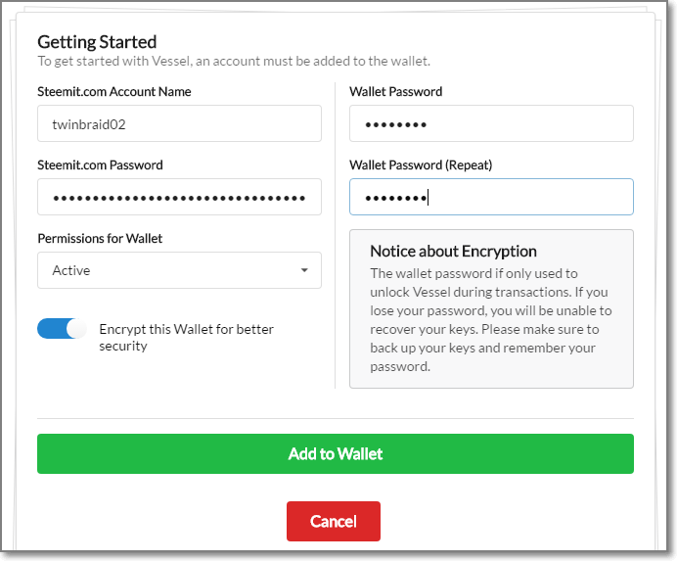
Task: Click the divider line above Add to Wallet
Action: pyautogui.click(x=336, y=419)
